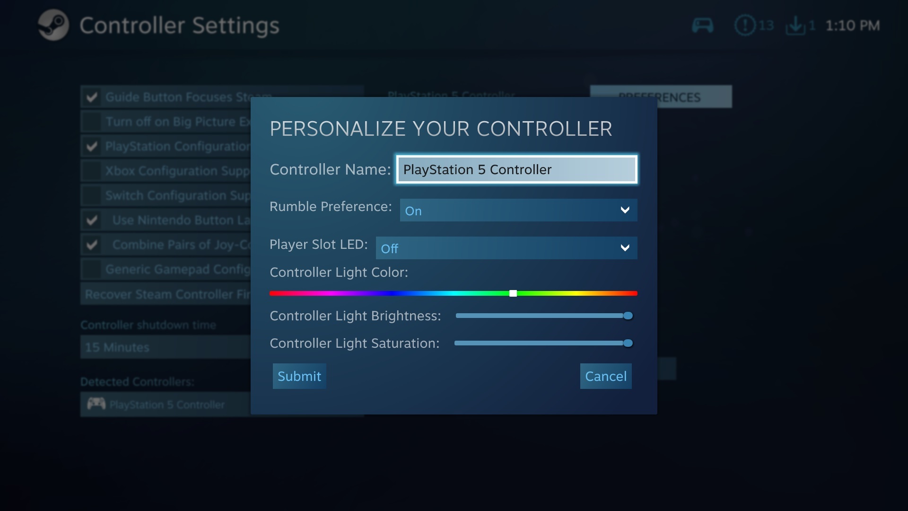Click the controller icon in detected controllers
Screen dimensions: 908x511
coord(96,405)
